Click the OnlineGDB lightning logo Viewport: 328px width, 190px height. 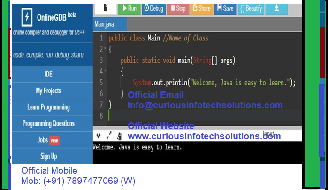(27, 17)
